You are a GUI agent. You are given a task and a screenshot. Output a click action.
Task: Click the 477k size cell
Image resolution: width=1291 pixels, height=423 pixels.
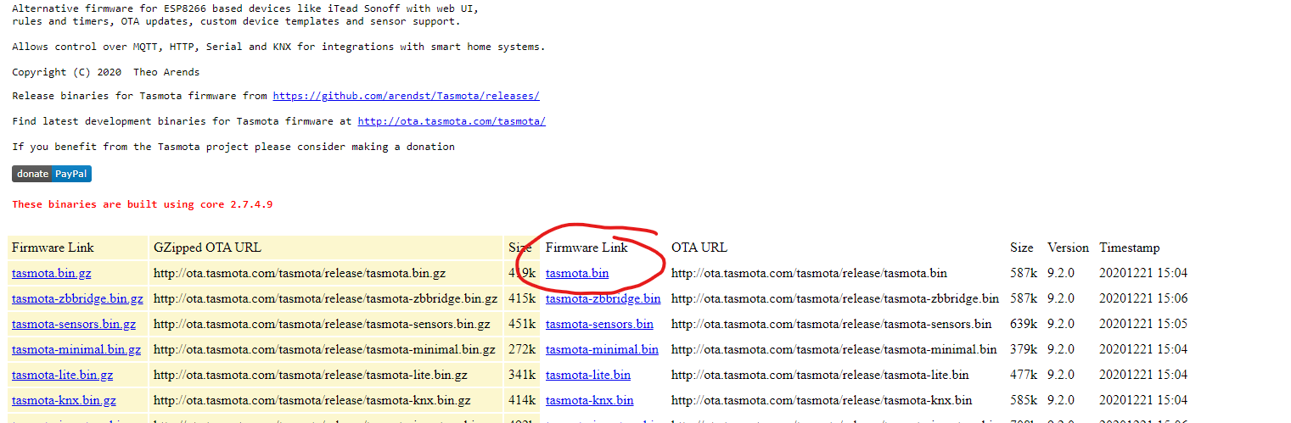point(1024,375)
